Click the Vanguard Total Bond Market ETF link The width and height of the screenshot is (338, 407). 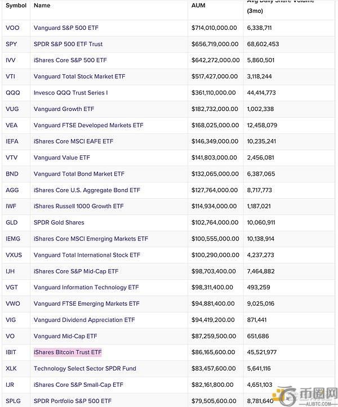(x=79, y=174)
